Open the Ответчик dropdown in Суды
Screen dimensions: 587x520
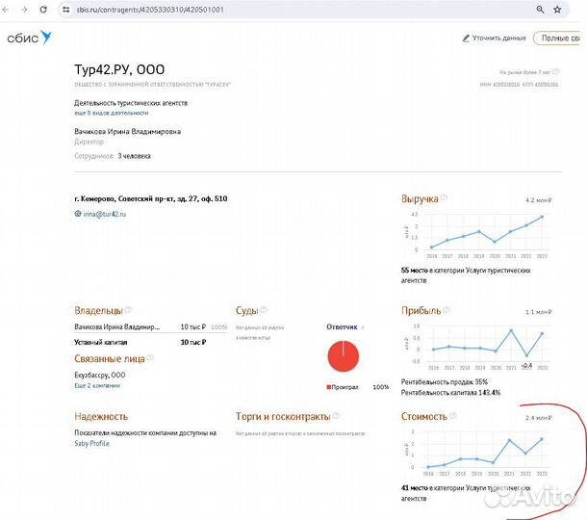coord(345,327)
